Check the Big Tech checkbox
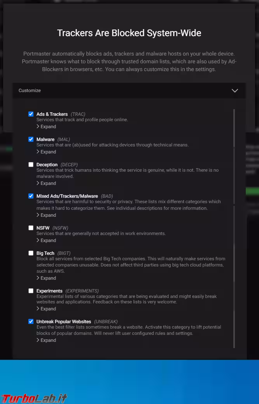 coord(31,253)
